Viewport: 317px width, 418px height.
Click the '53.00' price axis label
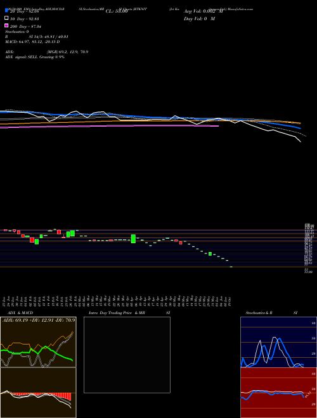(309, 272)
